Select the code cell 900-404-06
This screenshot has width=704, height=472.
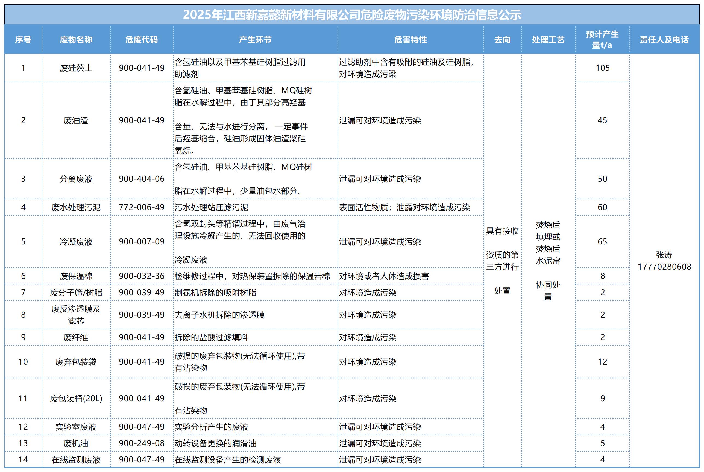(x=142, y=179)
